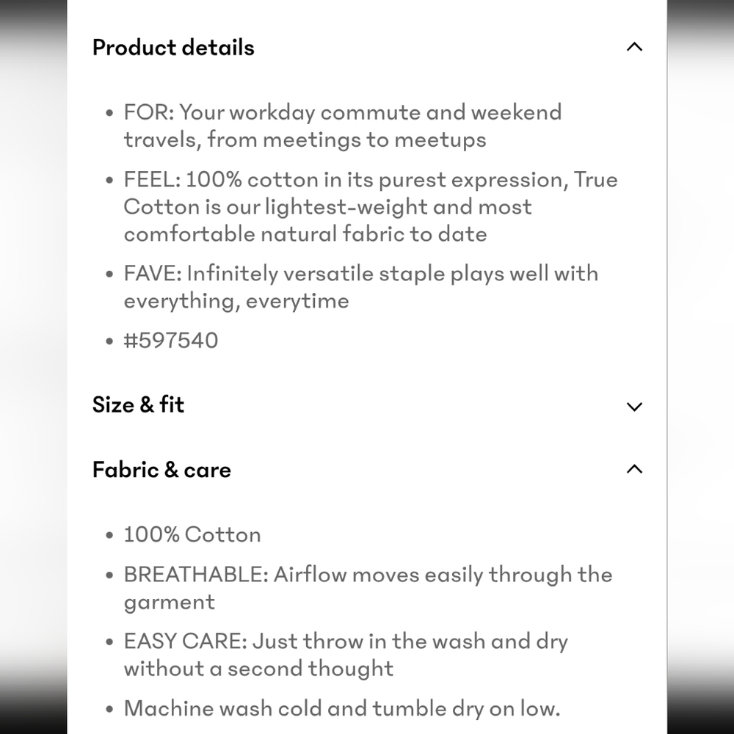Click bullet dot beside #597540
Screen dimensions: 734x734
[x=109, y=341]
